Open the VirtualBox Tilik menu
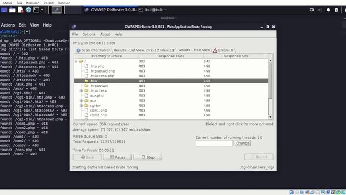This screenshot has width=346, height=195. (19, 3)
